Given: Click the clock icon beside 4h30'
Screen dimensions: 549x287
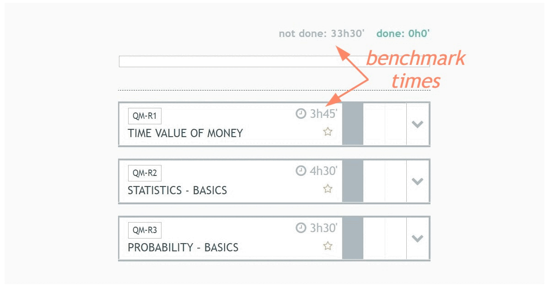Looking at the screenshot, I should [301, 171].
